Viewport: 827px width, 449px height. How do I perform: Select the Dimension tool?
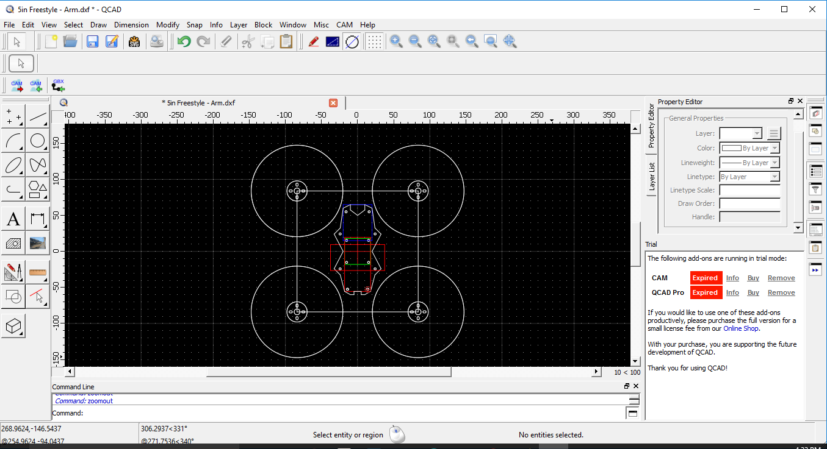coord(37,218)
